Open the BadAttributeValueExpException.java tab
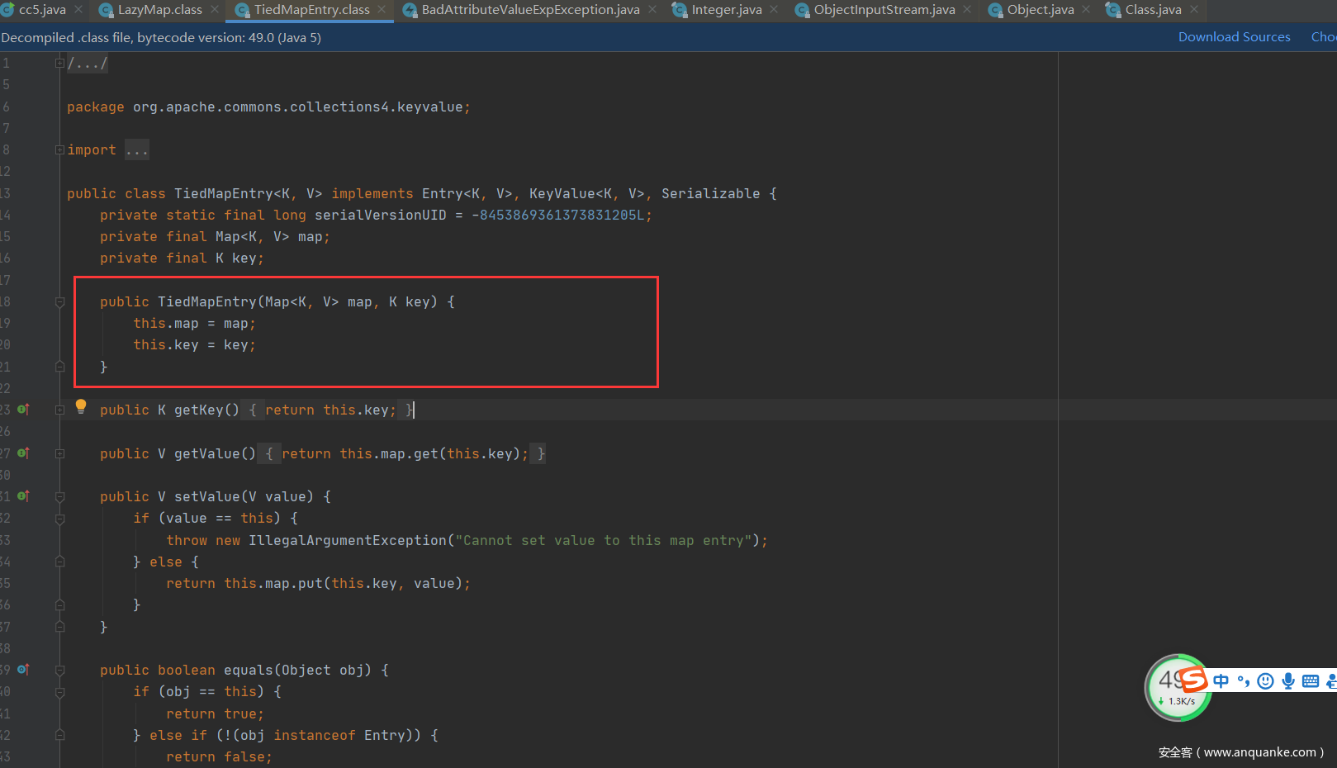 530,10
